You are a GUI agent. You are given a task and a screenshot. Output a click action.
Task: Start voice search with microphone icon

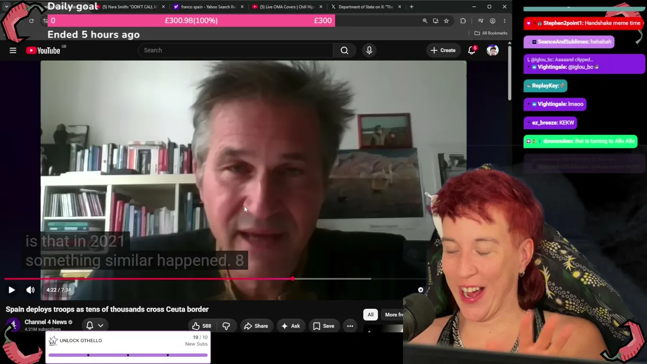click(x=369, y=50)
